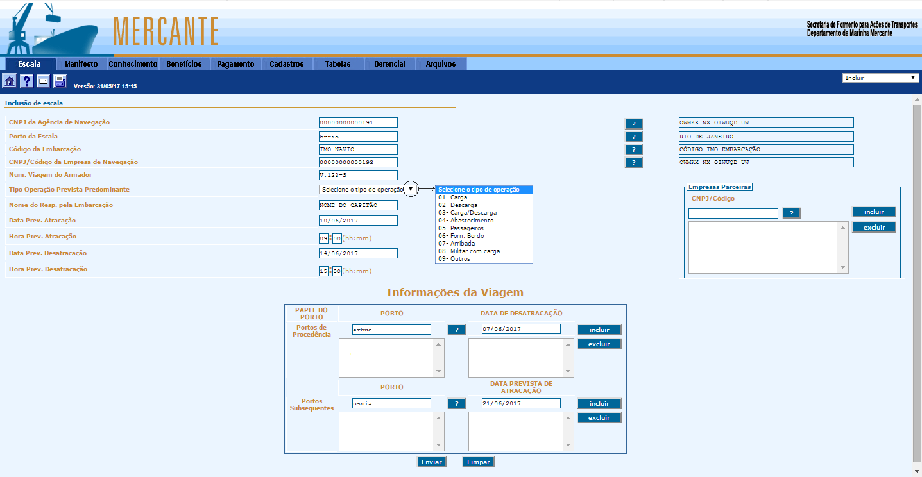Screen dimensions: 922x477
Task: Click the 'Versão: 31/05/17 15:15' text
Action: (x=105, y=86)
